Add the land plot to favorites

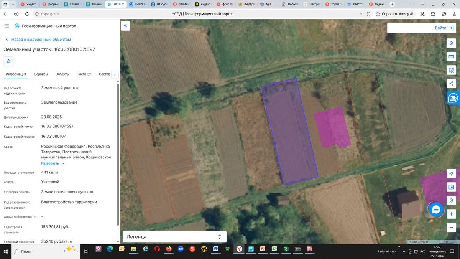click(x=8, y=61)
